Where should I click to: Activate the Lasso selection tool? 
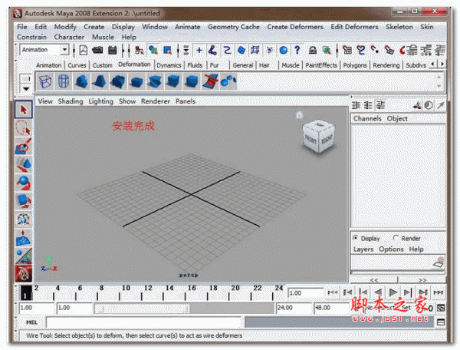pos(23,128)
